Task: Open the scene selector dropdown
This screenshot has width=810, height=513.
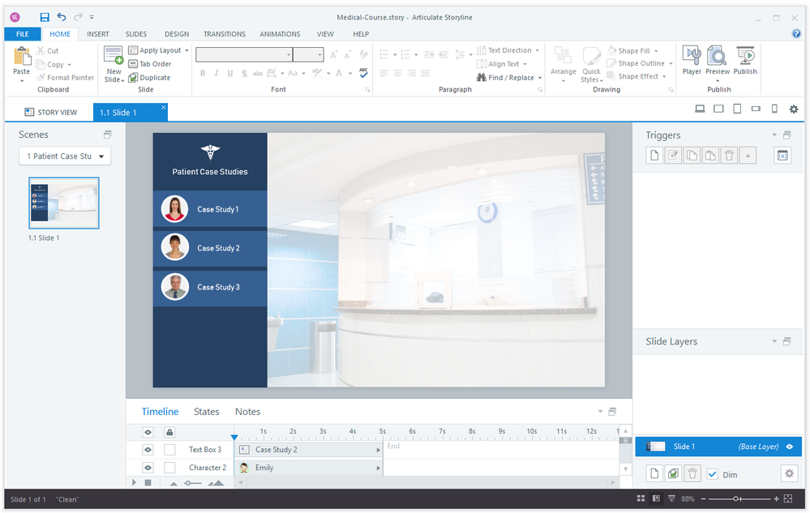Action: point(65,156)
